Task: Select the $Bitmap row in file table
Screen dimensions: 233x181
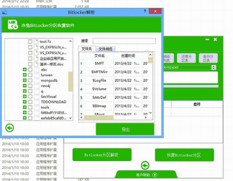Action: tap(114, 106)
